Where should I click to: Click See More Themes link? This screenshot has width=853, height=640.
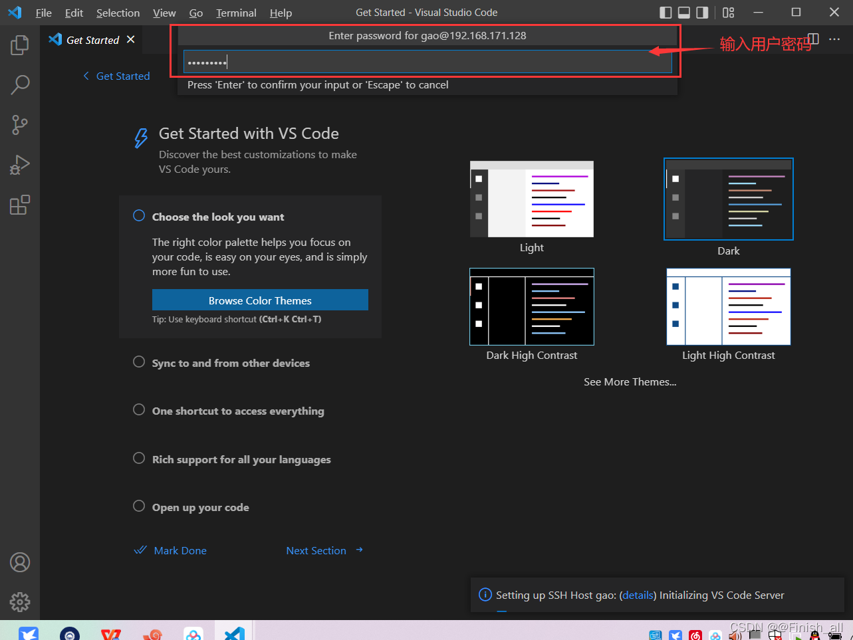tap(630, 381)
